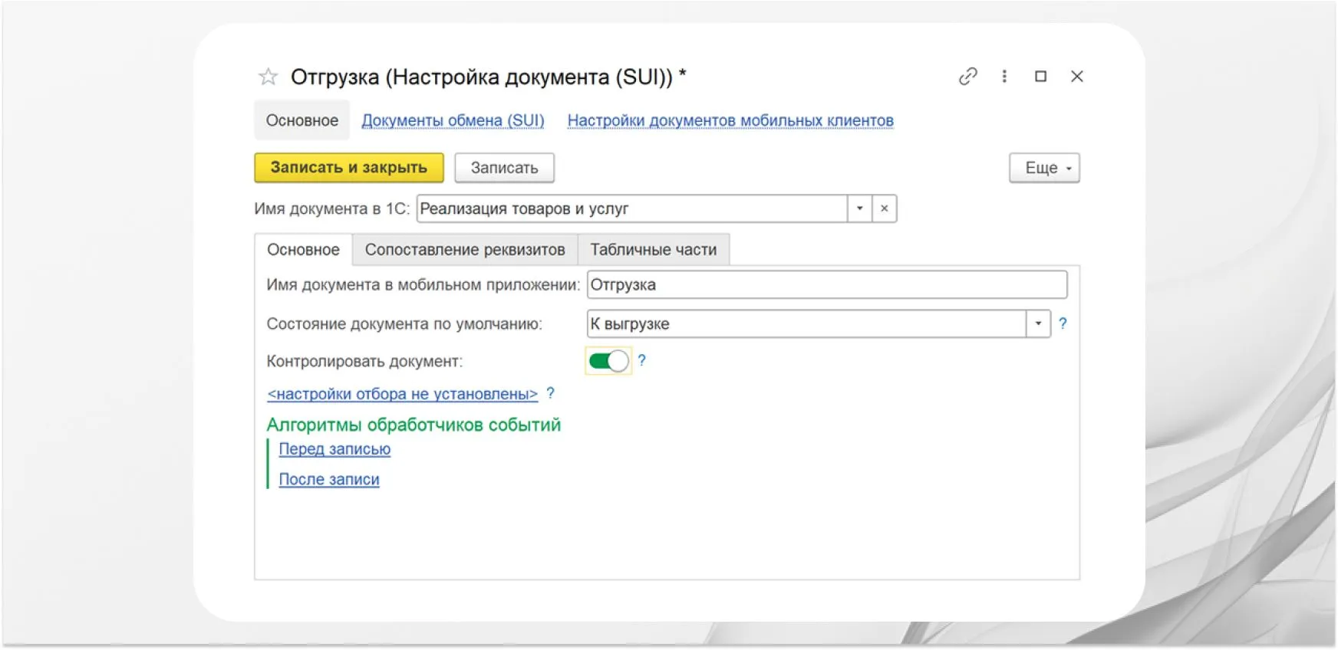Open the настройки отбора не установлены link
1338x650 pixels.
tap(403, 394)
